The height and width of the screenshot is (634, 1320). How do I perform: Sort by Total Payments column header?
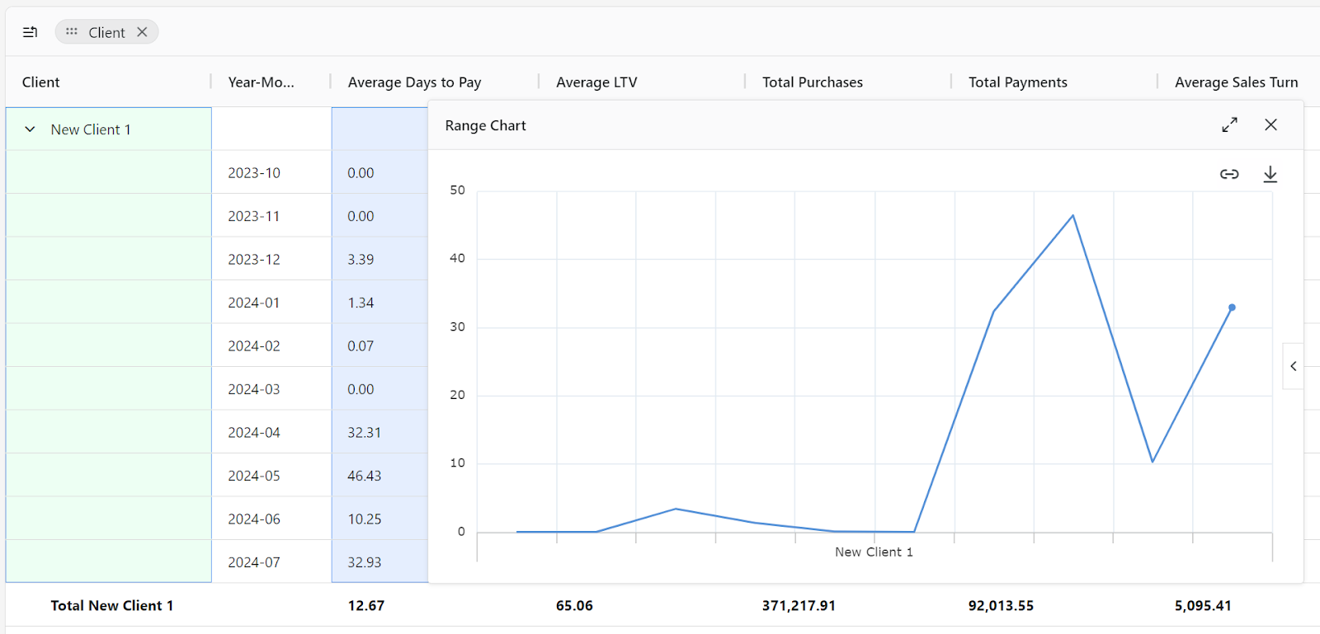click(x=1017, y=82)
